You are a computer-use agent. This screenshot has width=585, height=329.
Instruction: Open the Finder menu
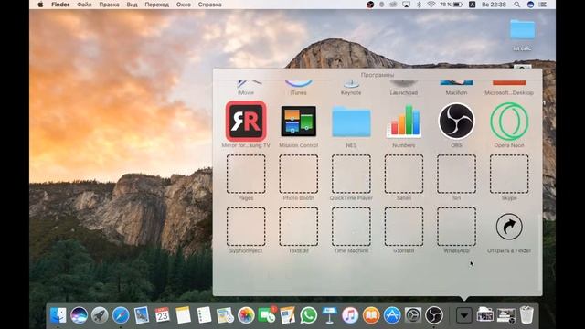[x=60, y=5]
